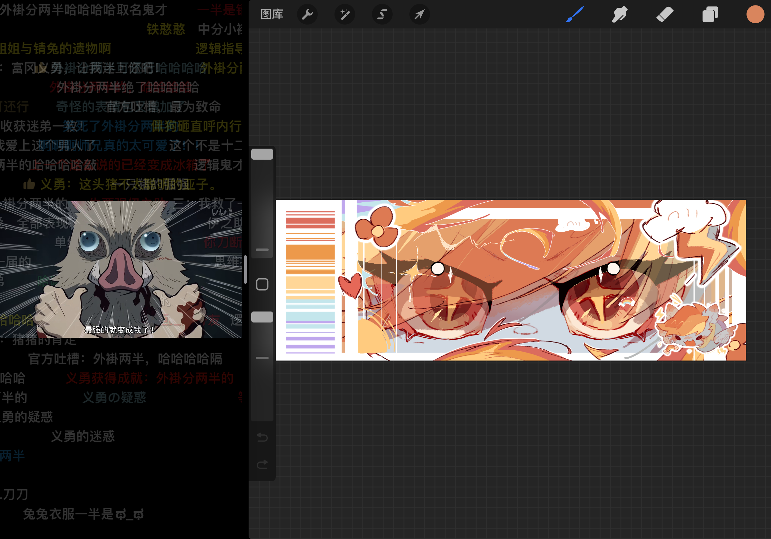Click the boar mask video frame
Image resolution: width=771 pixels, height=539 pixels.
pos(121,266)
